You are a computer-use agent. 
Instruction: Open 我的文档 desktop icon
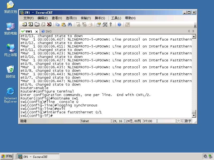10,7
